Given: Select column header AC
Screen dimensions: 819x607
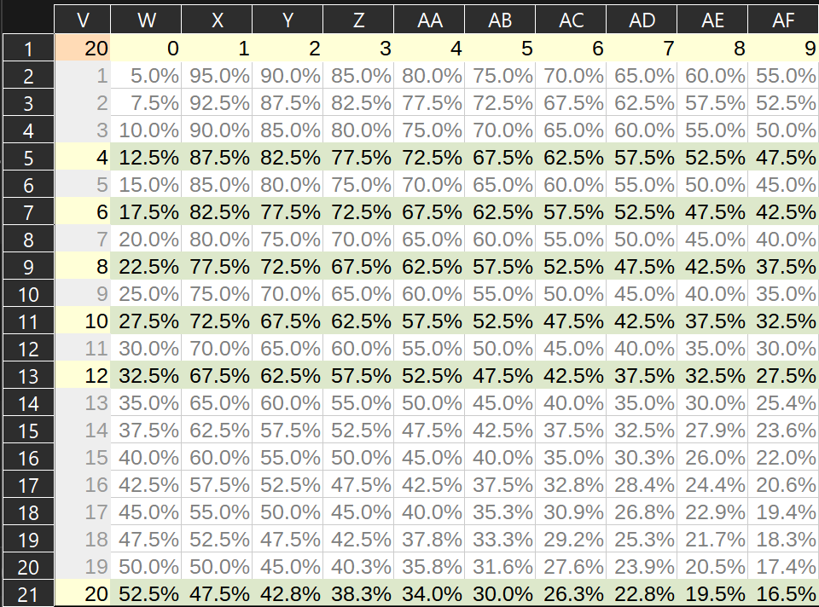Looking at the screenshot, I should click(571, 21).
